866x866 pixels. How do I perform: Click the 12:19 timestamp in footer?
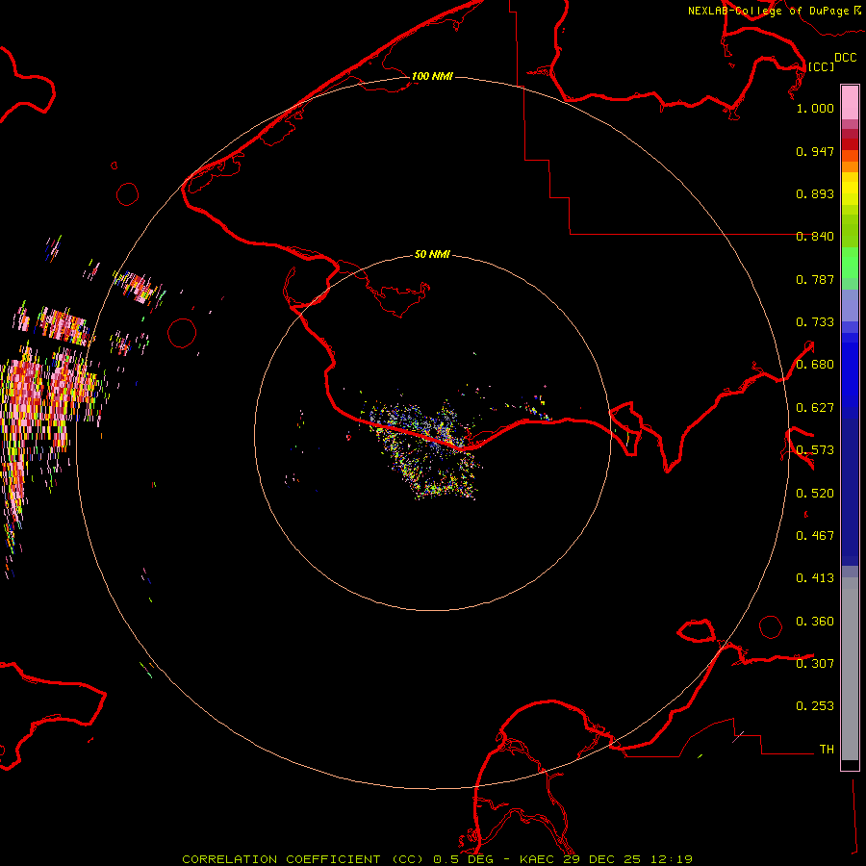pos(673,858)
